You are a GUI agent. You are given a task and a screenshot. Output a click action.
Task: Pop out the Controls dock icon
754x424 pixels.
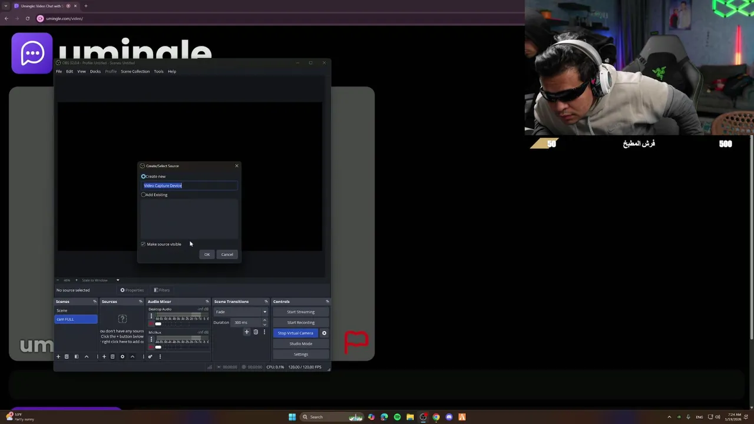click(x=327, y=302)
